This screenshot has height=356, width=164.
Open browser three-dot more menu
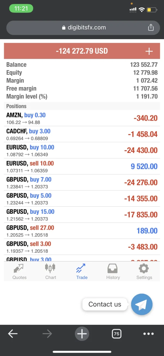(148, 334)
